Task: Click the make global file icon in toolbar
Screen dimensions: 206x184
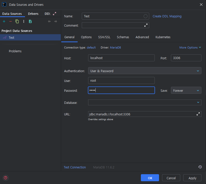Action: point(30,21)
